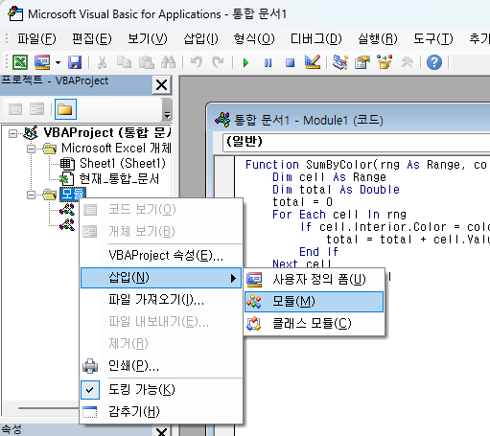Screen dimensions: 490x436
Task: Toggle Design Mode ruler icon
Action: point(313,62)
